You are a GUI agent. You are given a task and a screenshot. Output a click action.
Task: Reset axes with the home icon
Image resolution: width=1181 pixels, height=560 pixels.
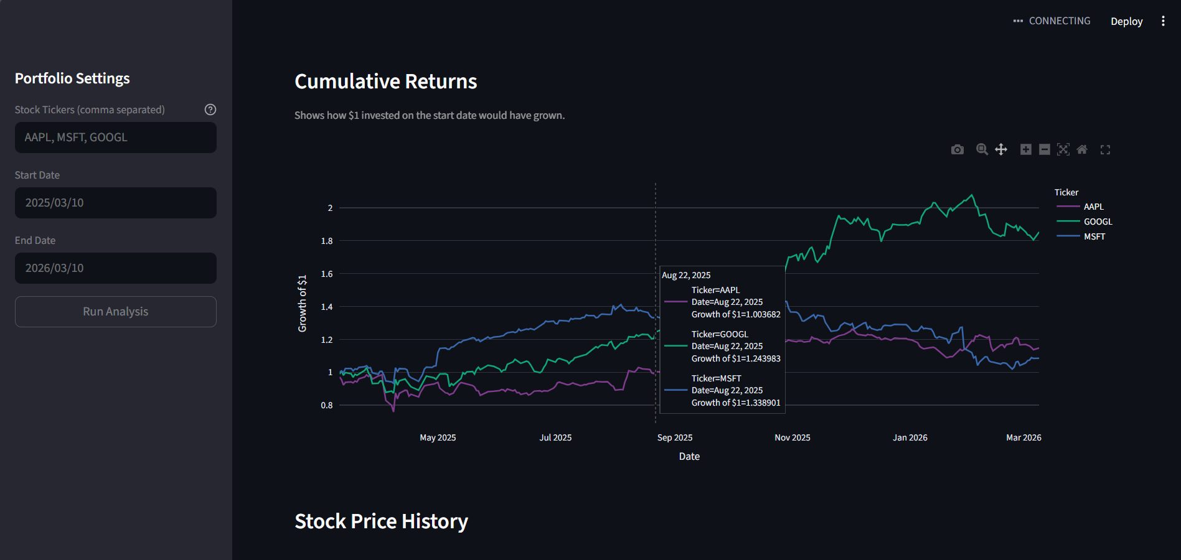(1082, 149)
